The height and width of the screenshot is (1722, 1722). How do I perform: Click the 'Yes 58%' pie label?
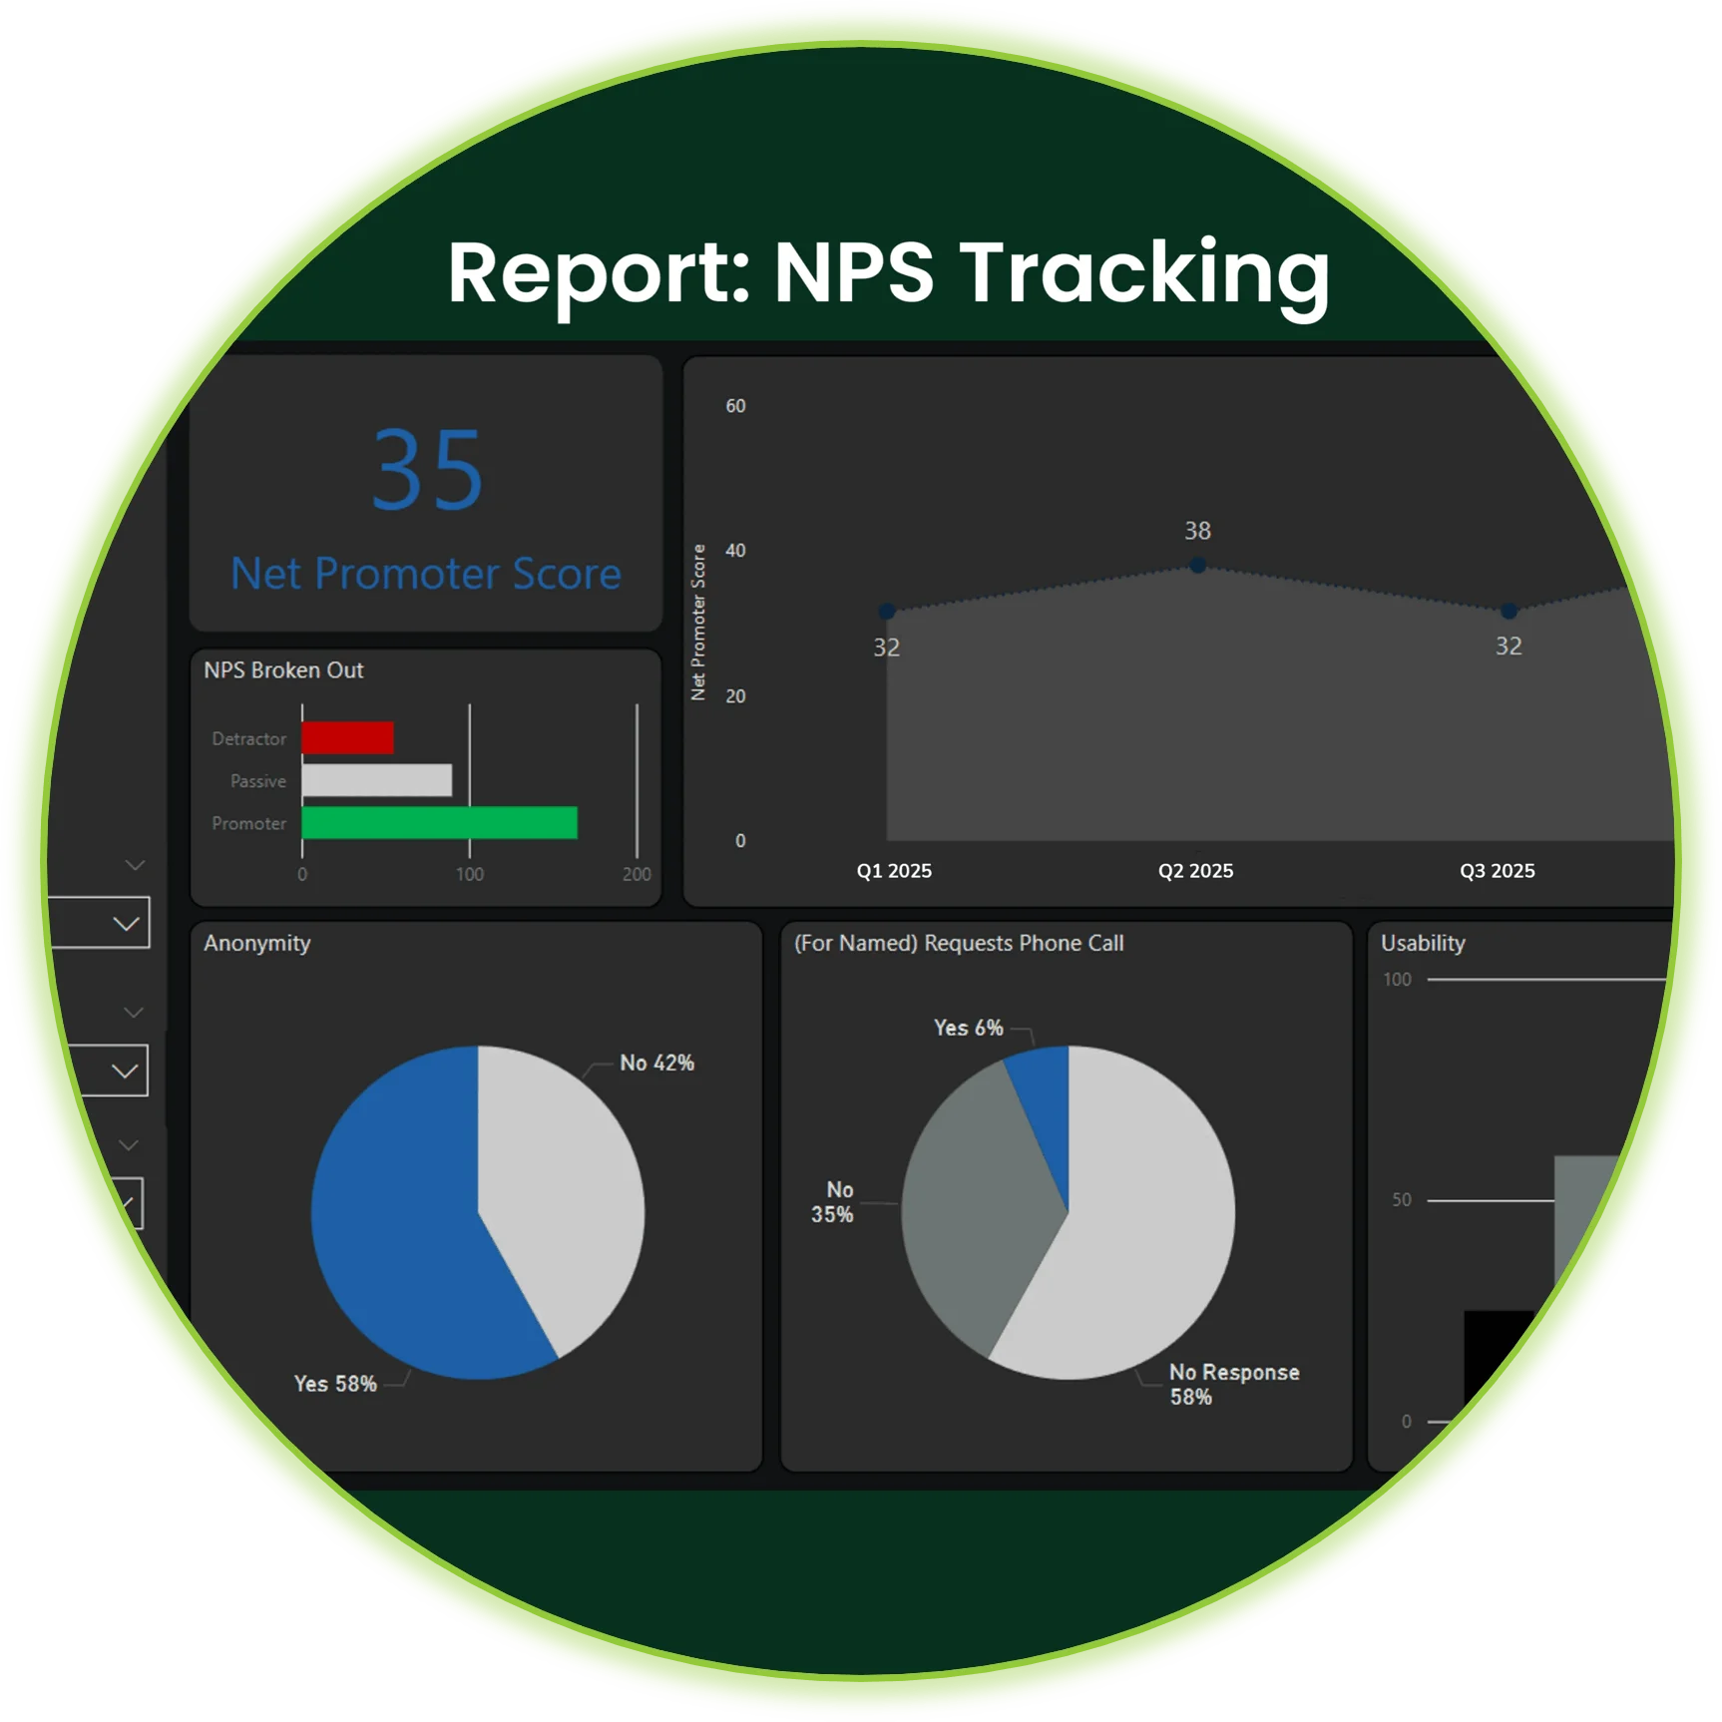tap(335, 1385)
